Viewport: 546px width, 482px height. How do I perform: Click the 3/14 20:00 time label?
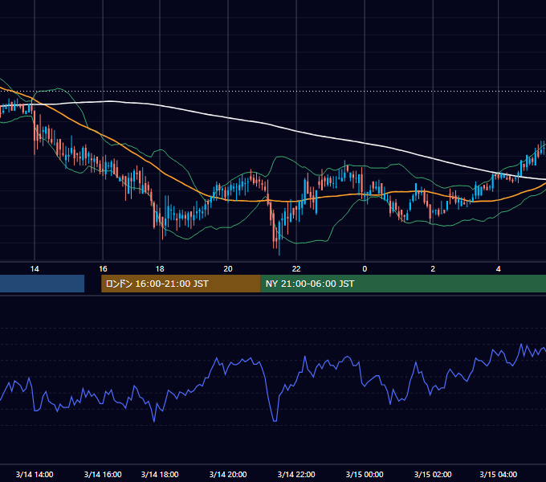point(228,474)
